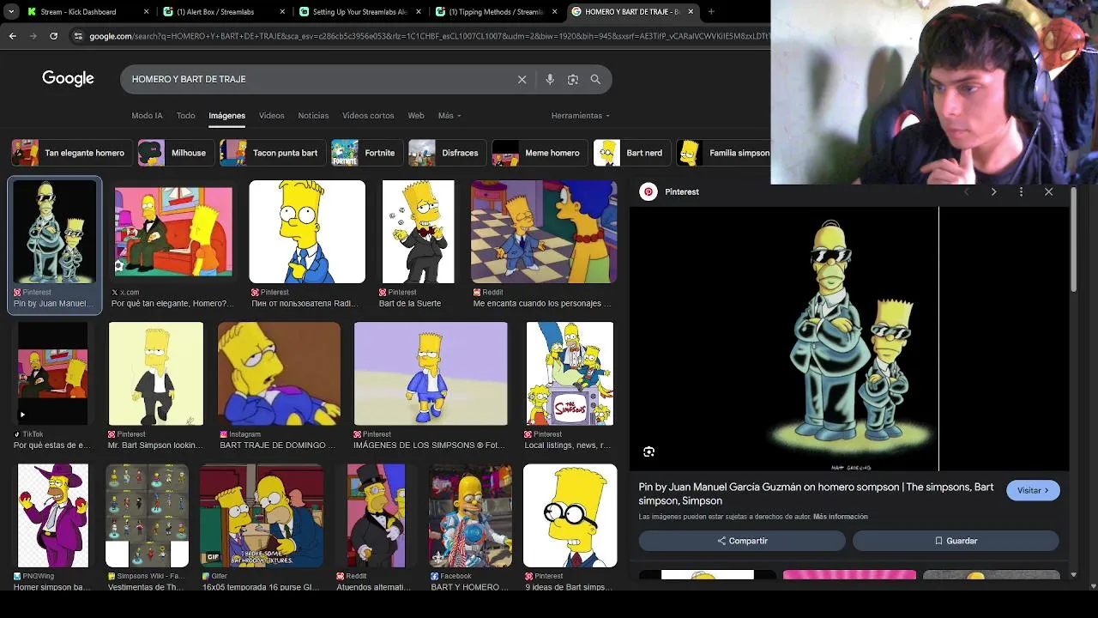Open Simpsons Wiki Vestimentas thumbnail
The height and width of the screenshot is (618, 1098).
coord(147,516)
